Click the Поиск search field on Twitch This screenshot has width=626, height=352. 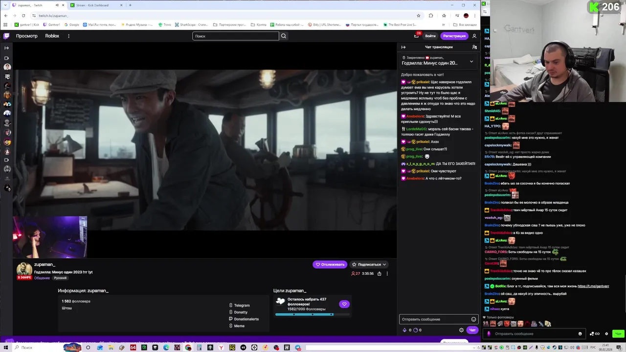point(235,36)
